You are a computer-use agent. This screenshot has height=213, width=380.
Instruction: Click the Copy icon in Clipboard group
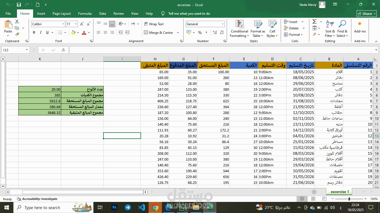click(x=17, y=28)
